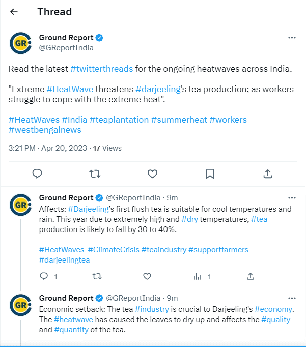Share the Affects Darjeeling tweet

pos(251,276)
